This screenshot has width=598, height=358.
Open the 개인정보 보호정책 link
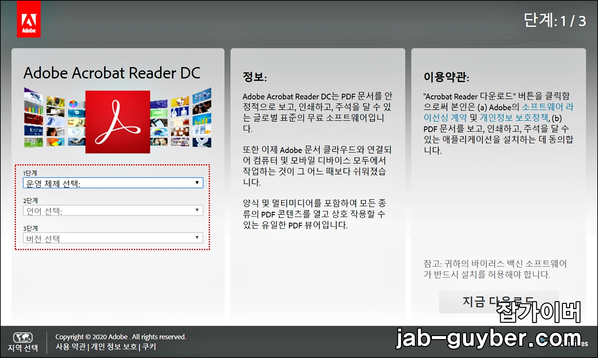coord(514,118)
